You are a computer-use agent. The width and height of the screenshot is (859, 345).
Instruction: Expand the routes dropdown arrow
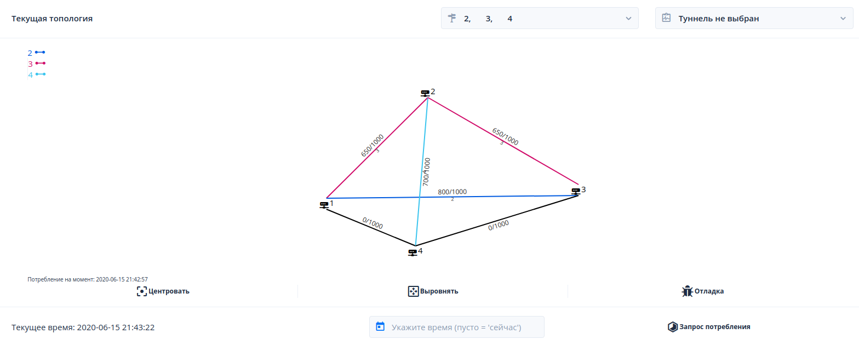628,19
